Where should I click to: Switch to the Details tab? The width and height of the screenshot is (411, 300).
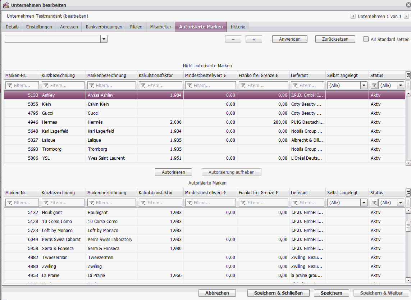pos(12,27)
